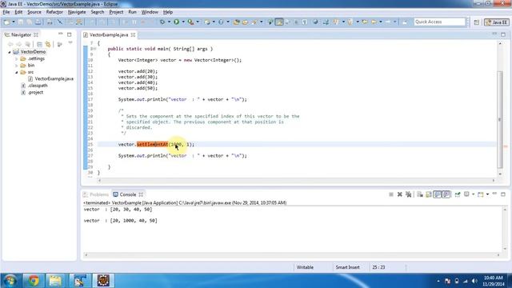512x288 pixels.
Task: Open Navigator View Menu dropdown
Action: coord(70,42)
